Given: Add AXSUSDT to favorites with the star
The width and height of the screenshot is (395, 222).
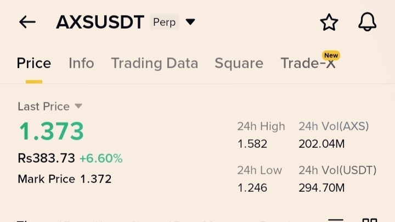Looking at the screenshot, I should 329,22.
